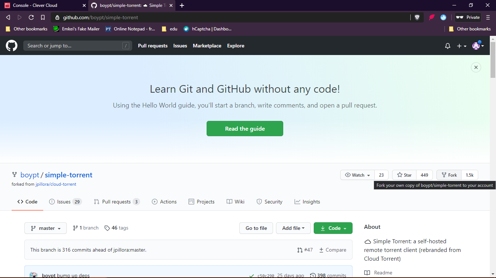Expand the green Code dropdown
The width and height of the screenshot is (496, 278).
coord(333,228)
